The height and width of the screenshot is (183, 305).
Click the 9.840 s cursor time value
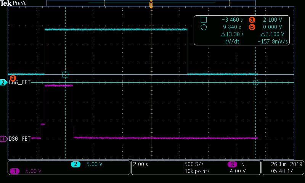232,27
